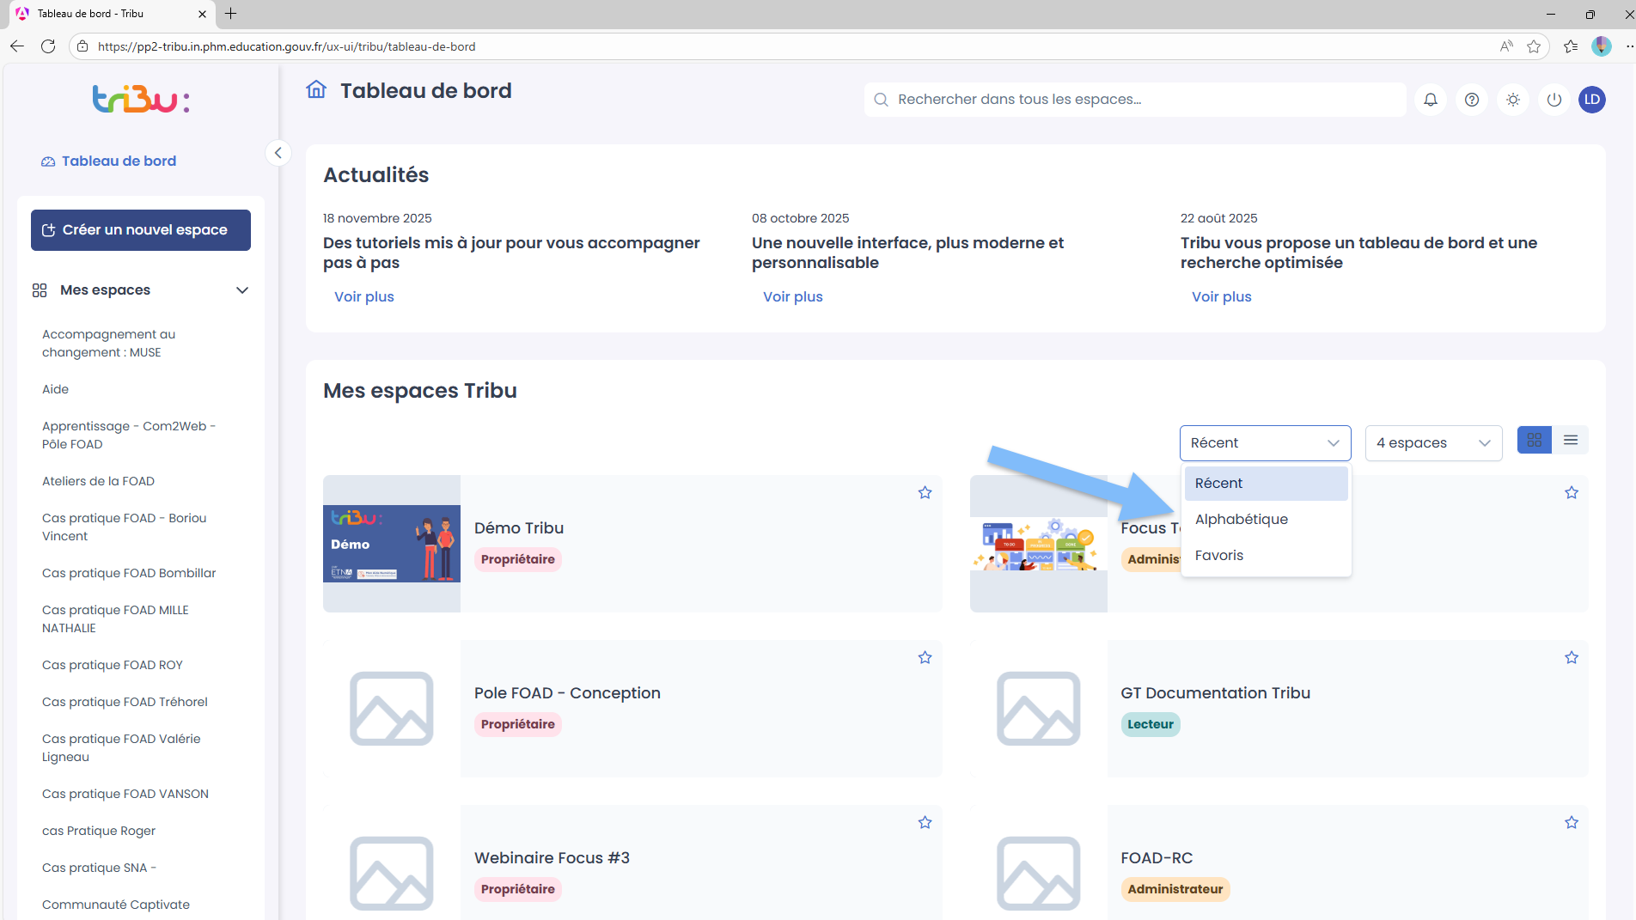
Task: Open the LD user profile avatar
Action: (x=1592, y=100)
